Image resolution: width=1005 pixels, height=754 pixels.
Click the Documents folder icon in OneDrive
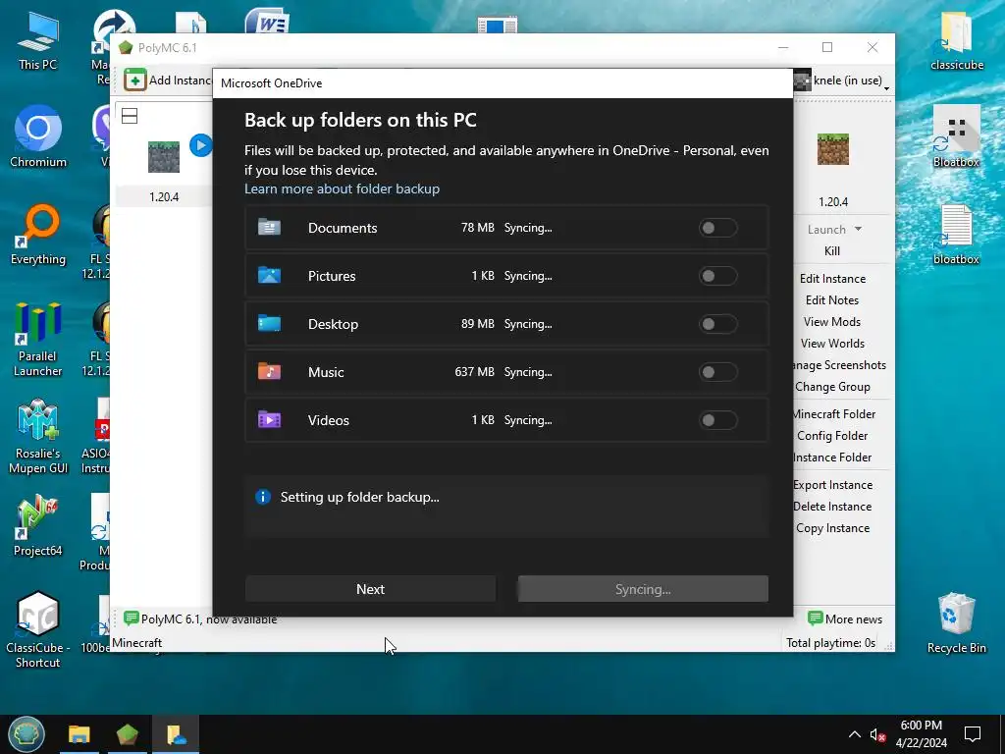click(x=269, y=227)
